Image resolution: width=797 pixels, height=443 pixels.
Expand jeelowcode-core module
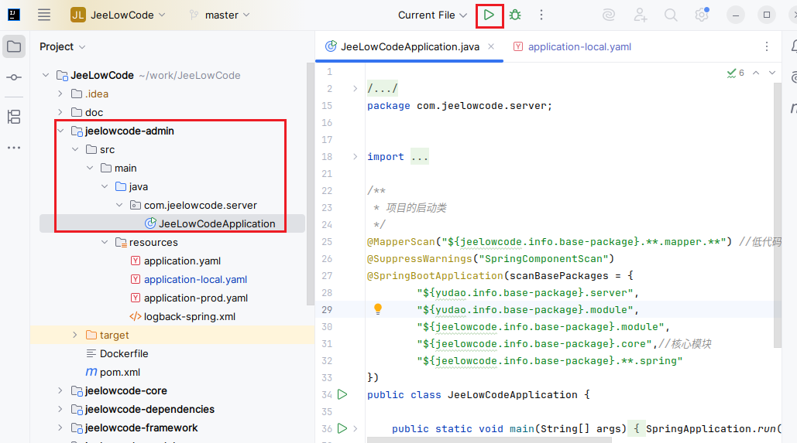(x=60, y=390)
